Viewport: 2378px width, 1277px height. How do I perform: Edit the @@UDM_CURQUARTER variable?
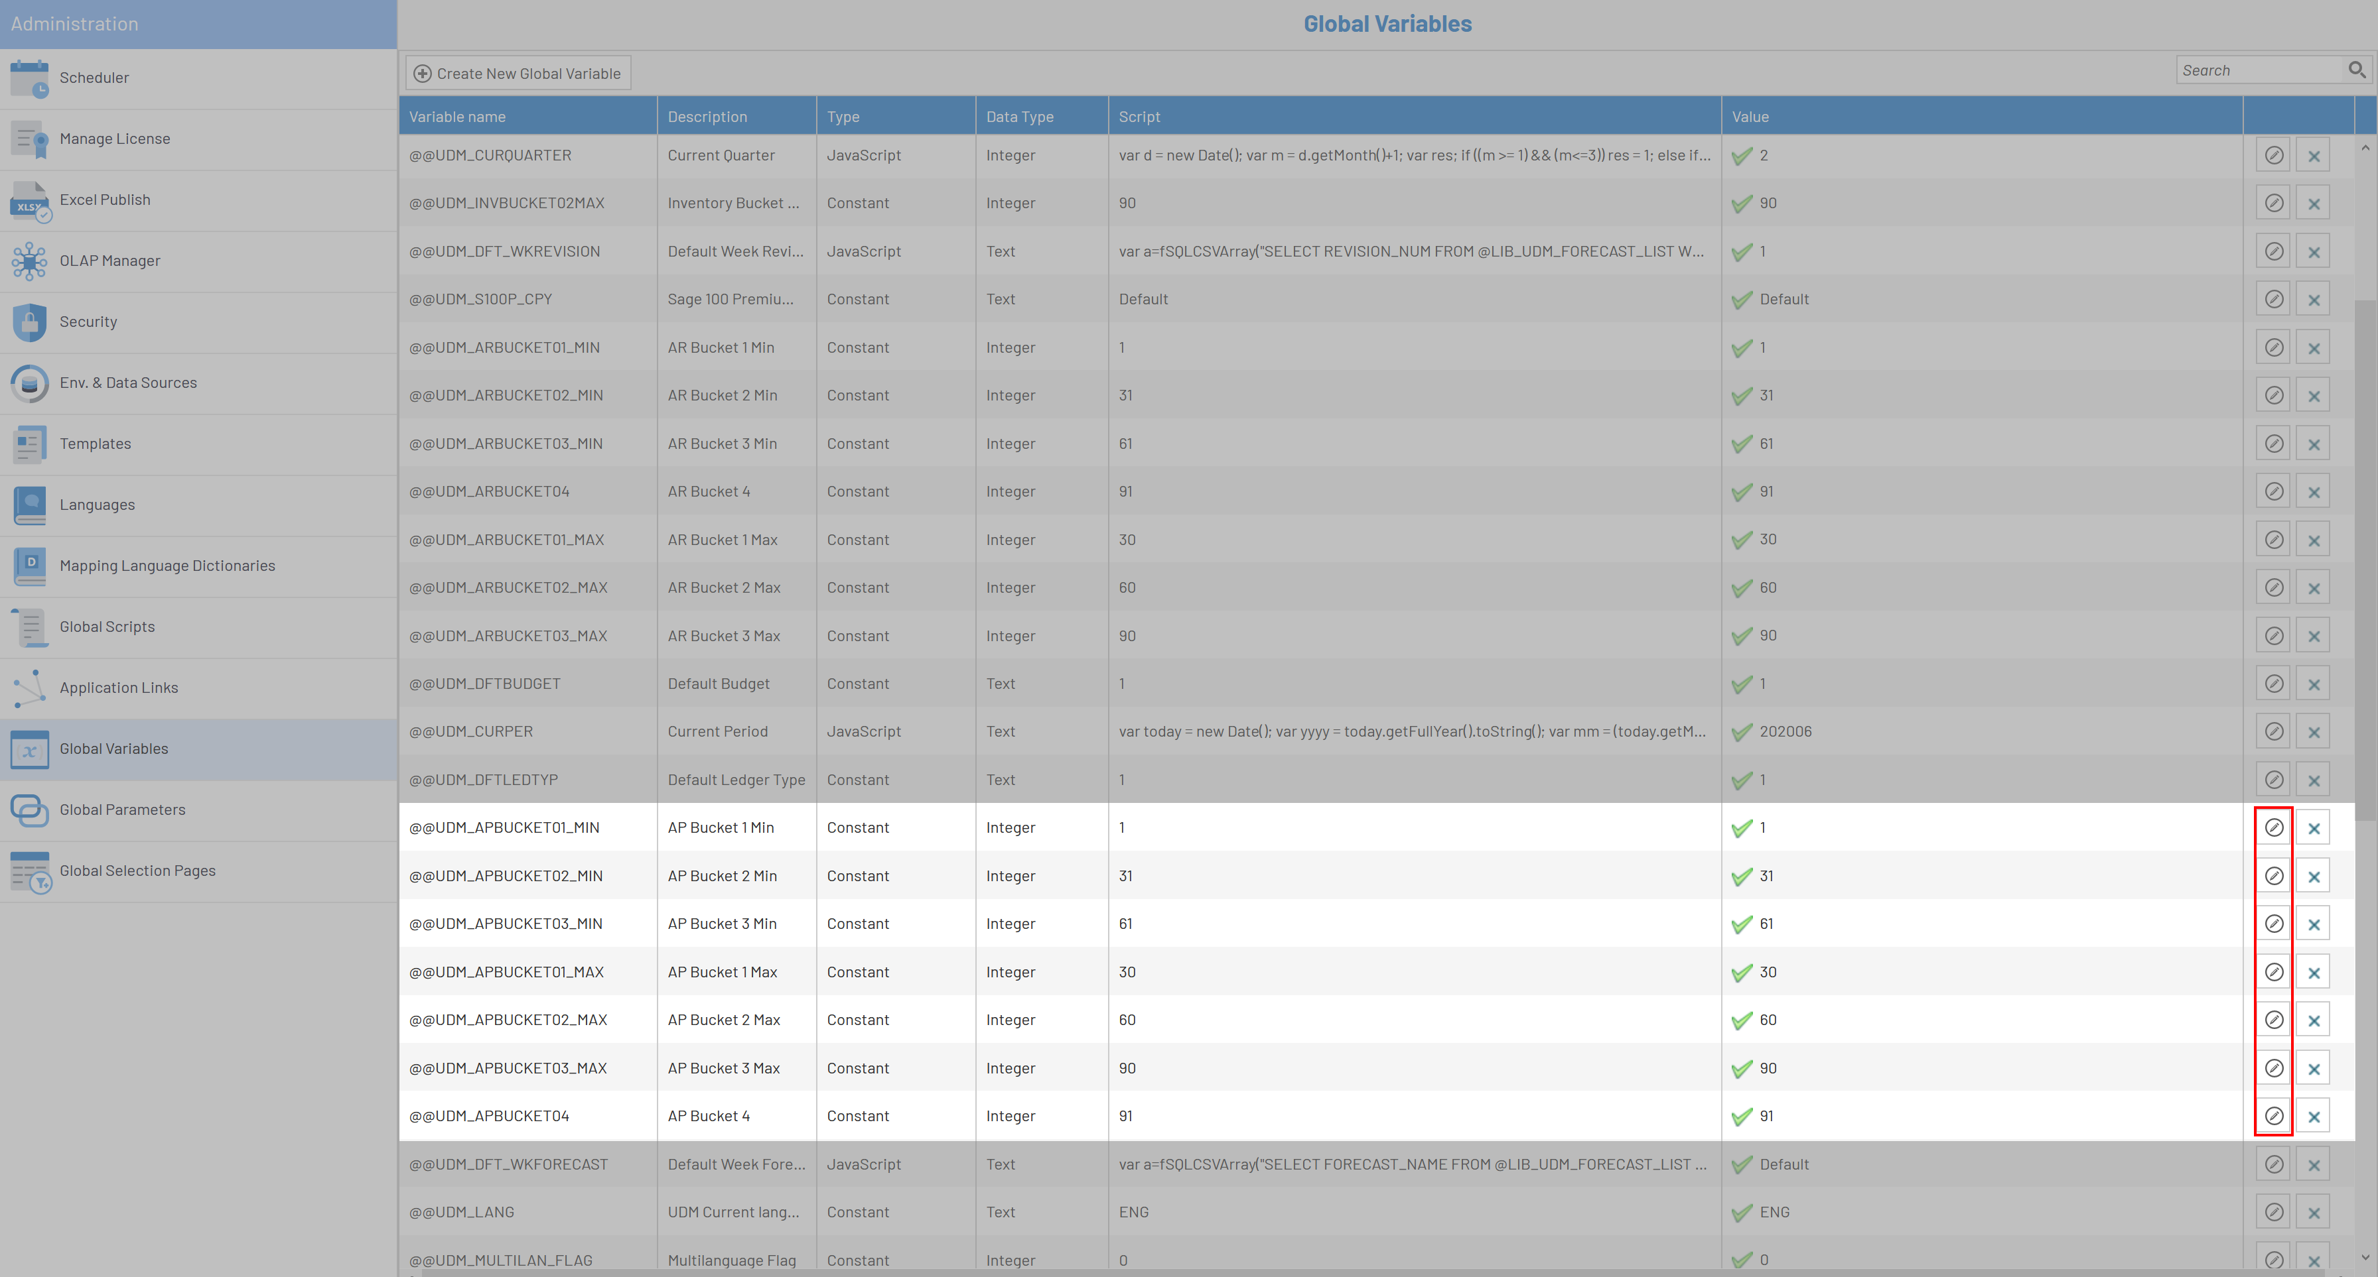point(2274,155)
